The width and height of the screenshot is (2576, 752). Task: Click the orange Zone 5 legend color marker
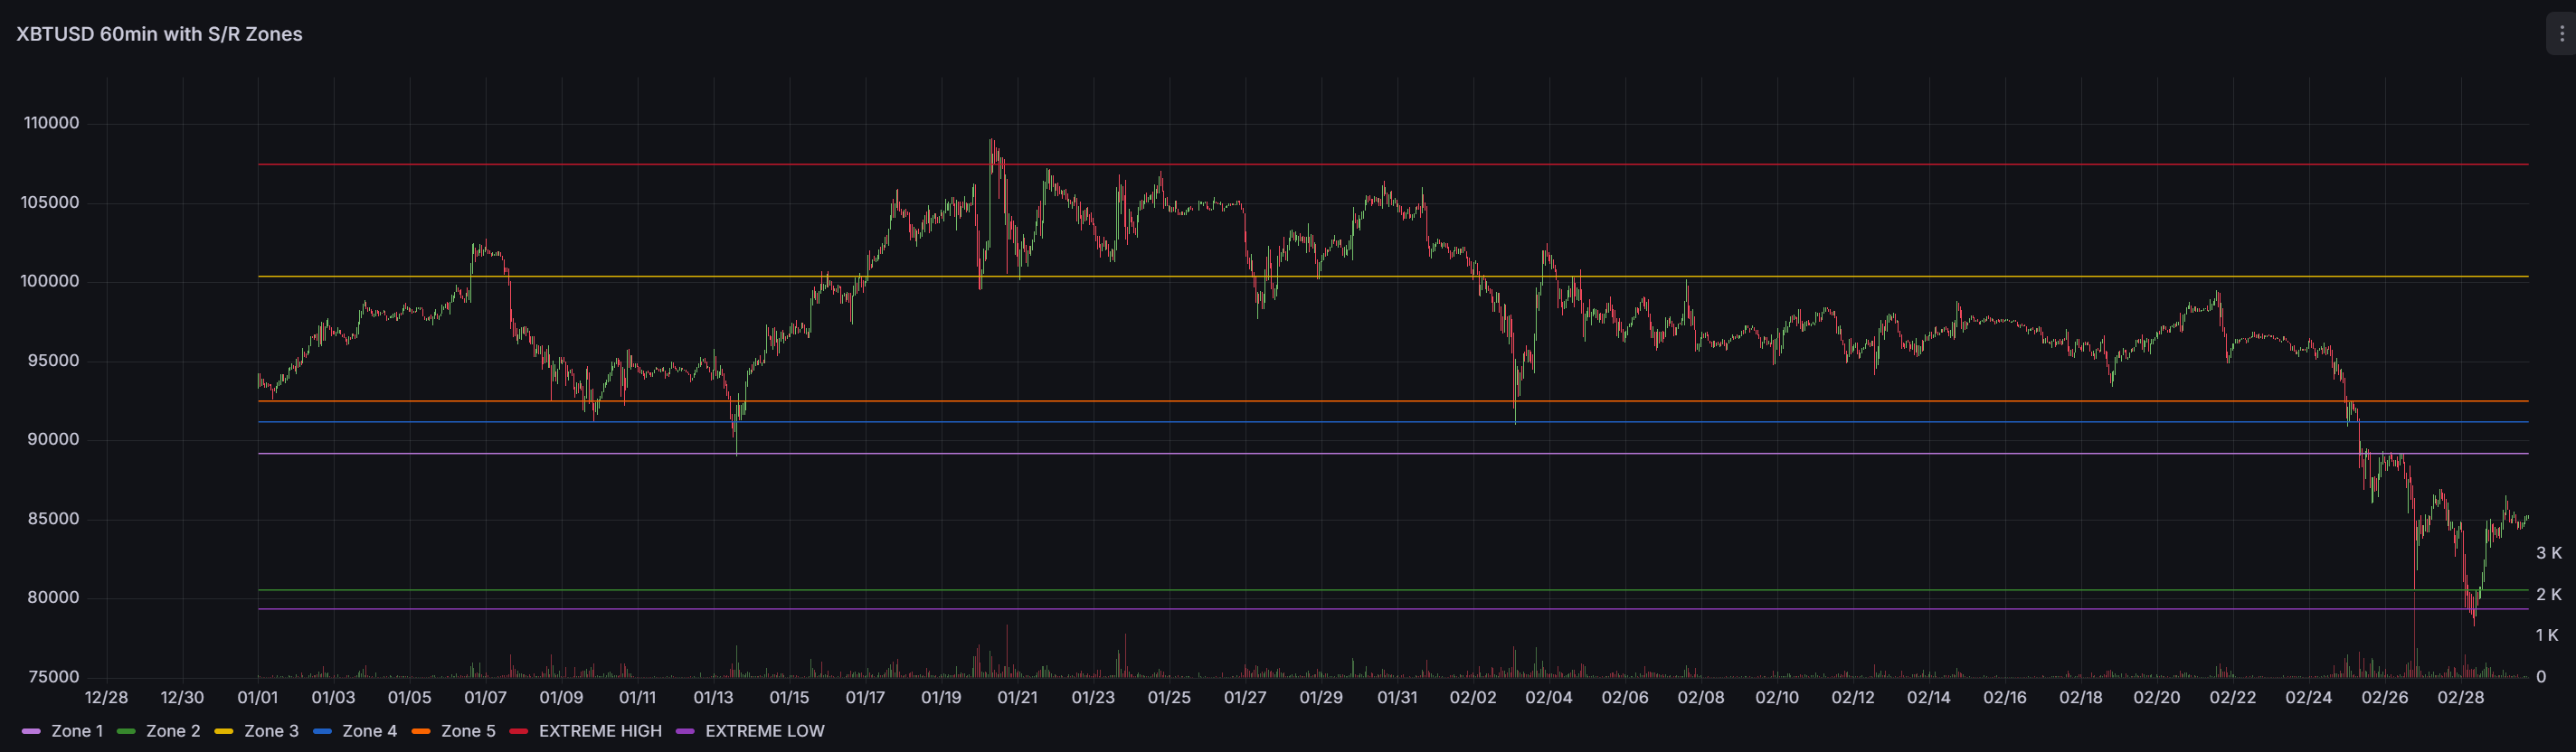(x=421, y=732)
